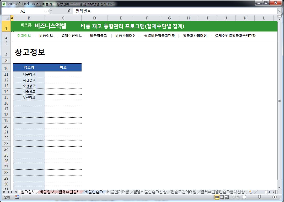Viewport: 284px width, 202px height.
Task: Open the Name Box dropdown arrow
Action: point(46,11)
